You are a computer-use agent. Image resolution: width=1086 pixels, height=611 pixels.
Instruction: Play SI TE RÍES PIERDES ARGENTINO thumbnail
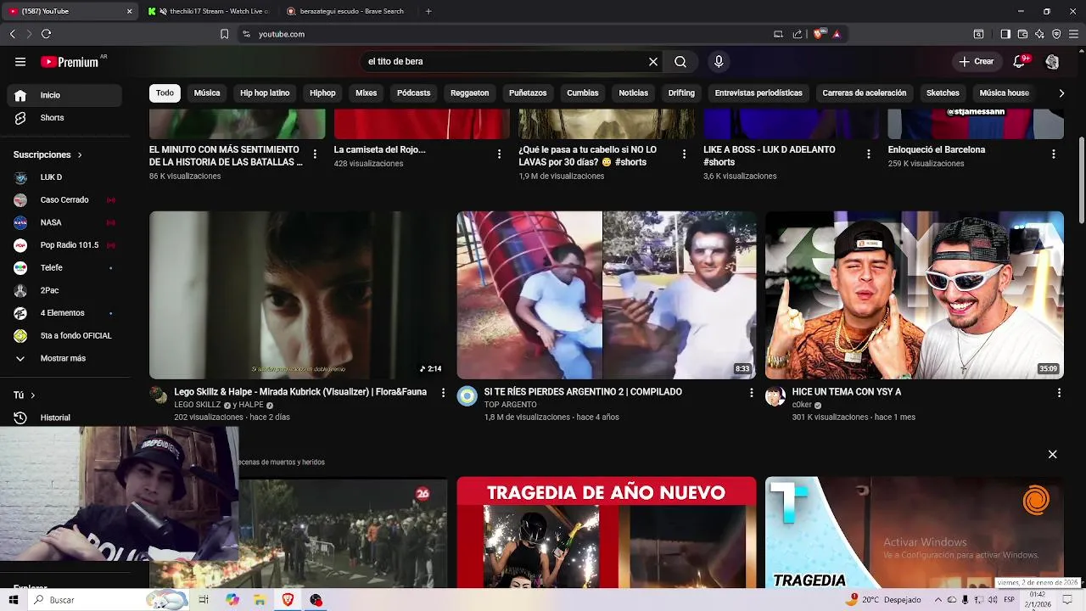tap(607, 295)
